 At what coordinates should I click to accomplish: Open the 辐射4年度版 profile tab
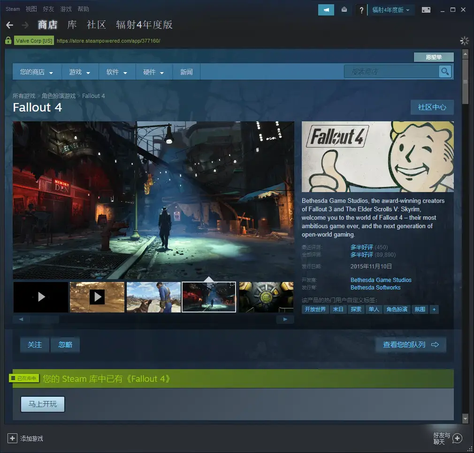click(144, 25)
